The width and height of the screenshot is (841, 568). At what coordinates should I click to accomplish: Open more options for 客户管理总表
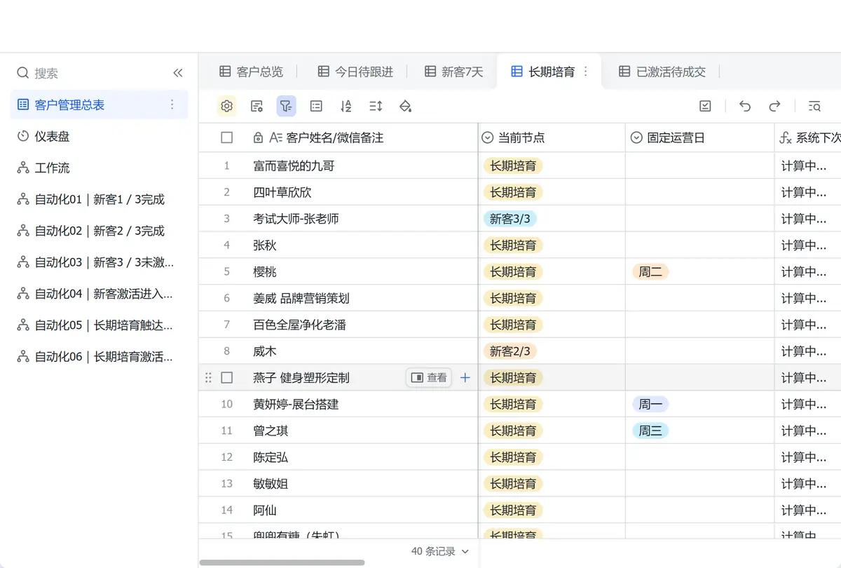[x=172, y=104]
